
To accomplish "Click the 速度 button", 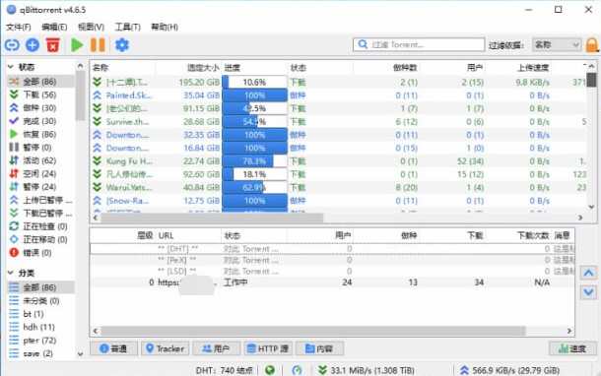I will click(x=572, y=348).
